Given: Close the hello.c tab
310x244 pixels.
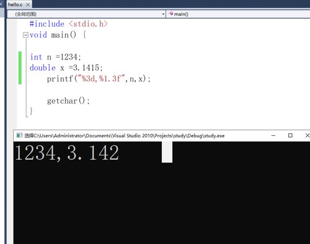Looking at the screenshot, I should [x=28, y=5].
